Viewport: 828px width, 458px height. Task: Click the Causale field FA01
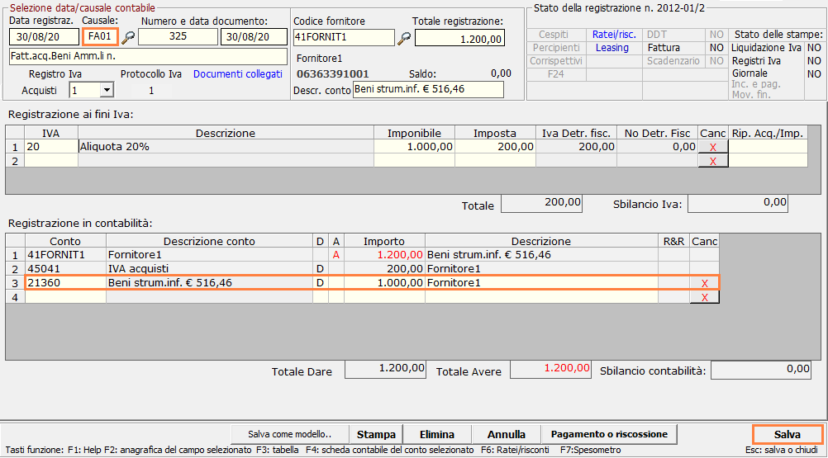pos(100,36)
